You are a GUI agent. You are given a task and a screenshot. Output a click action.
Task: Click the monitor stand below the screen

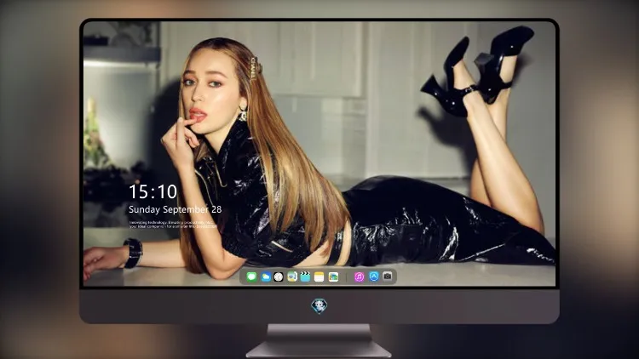(x=319, y=340)
